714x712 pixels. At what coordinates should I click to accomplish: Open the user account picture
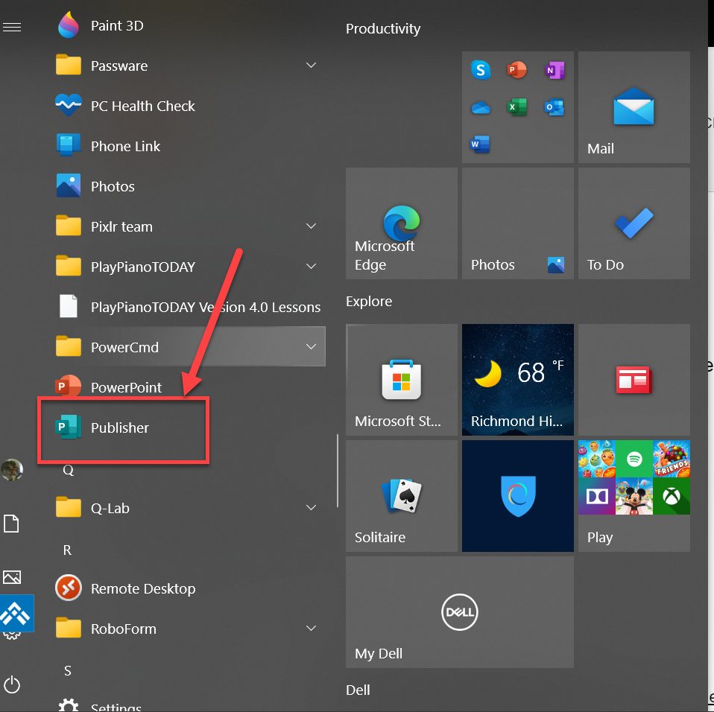[x=12, y=470]
